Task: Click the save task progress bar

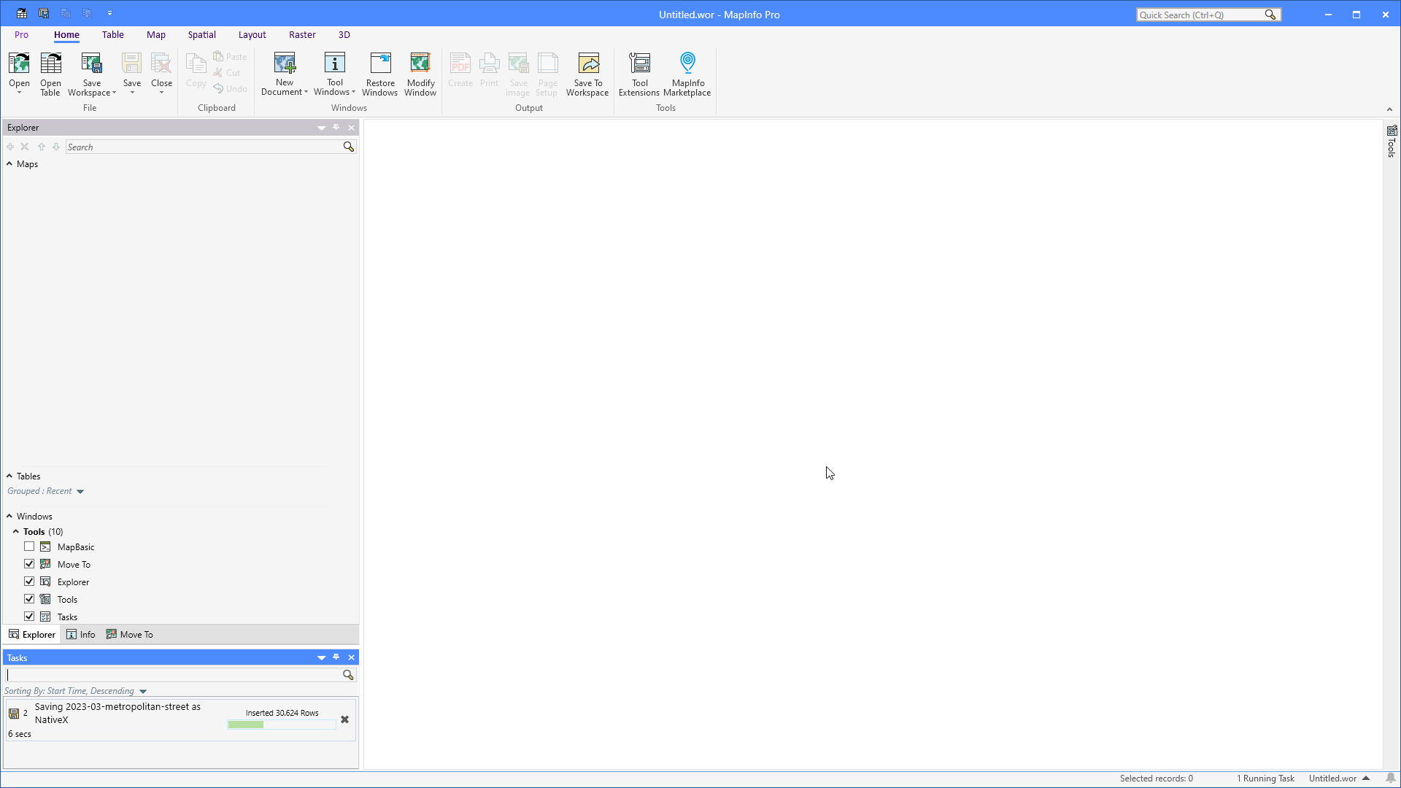Action: pos(282,725)
